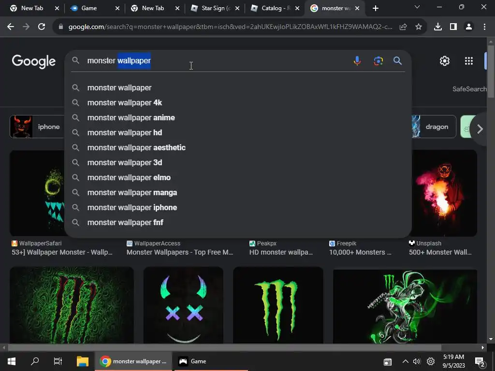This screenshot has width=495, height=371.
Task: Select suggestion 'monster wallpaper hd'
Action: (238, 133)
